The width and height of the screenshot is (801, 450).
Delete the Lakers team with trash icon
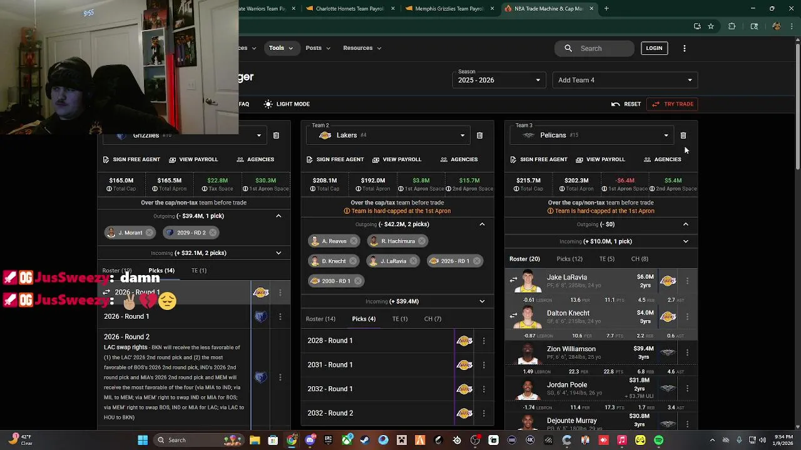(x=479, y=135)
